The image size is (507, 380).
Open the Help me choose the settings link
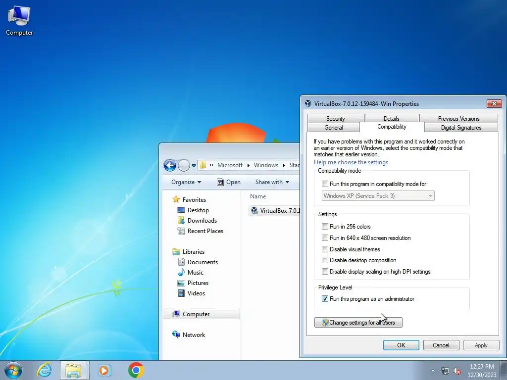[x=351, y=162]
